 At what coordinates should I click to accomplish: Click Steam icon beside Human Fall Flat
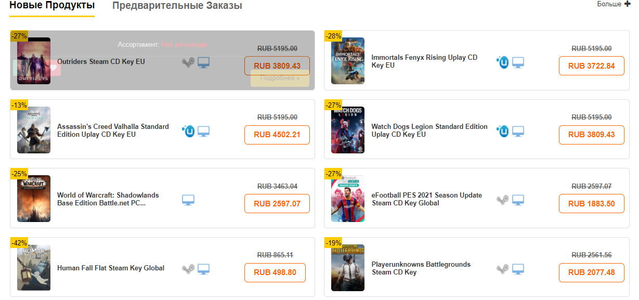pos(188,269)
